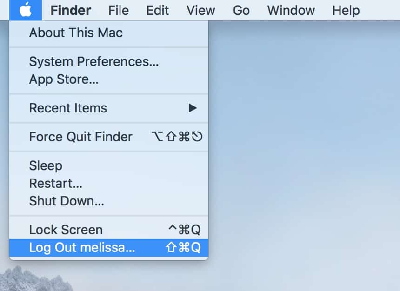Open the View menu

coord(201,10)
